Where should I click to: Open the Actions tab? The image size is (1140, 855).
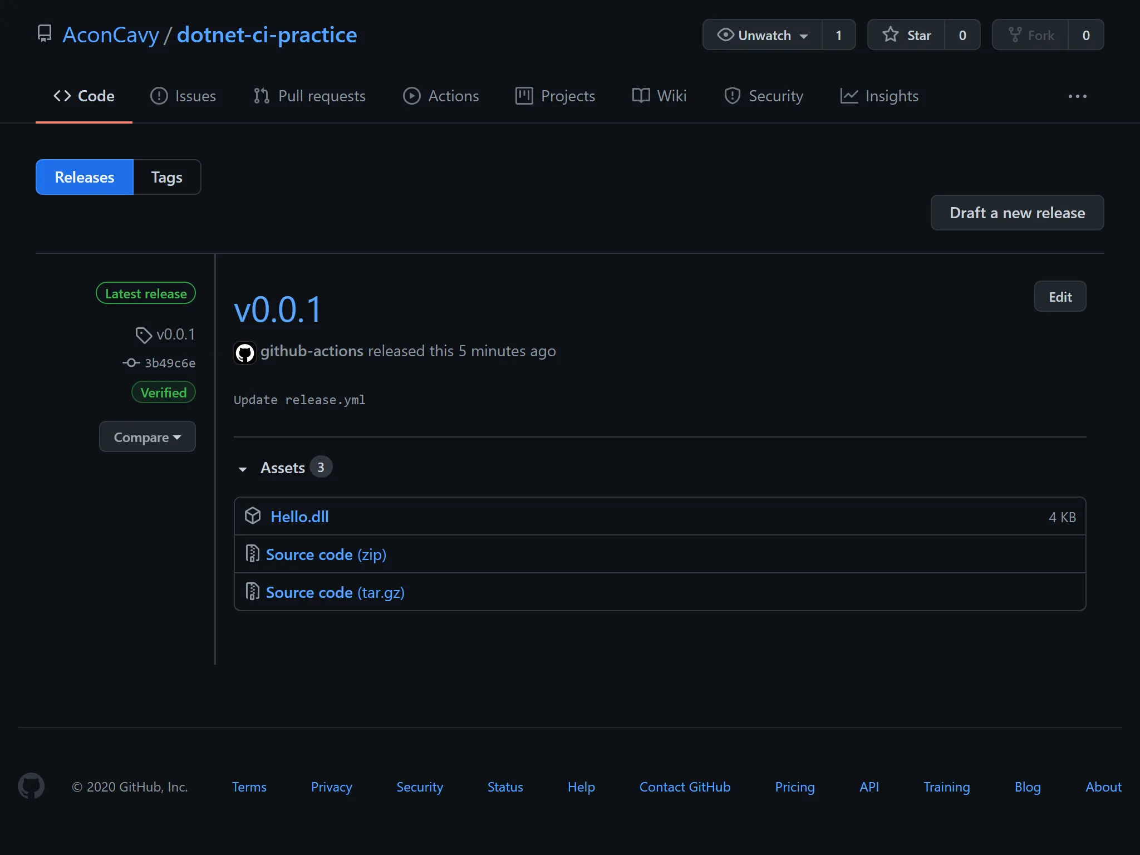pos(441,96)
